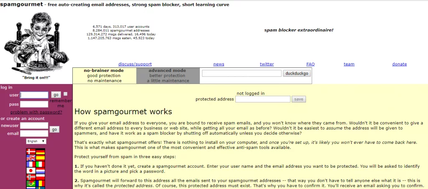Click the duckduckgo search button
This screenshot has height=189, width=428.
(297, 73)
